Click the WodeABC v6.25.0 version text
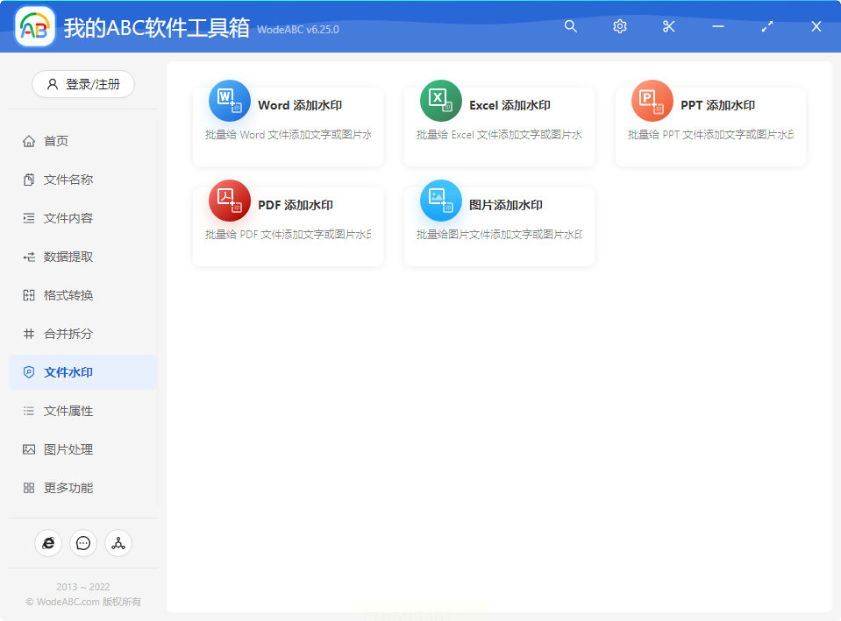841x621 pixels. [298, 30]
